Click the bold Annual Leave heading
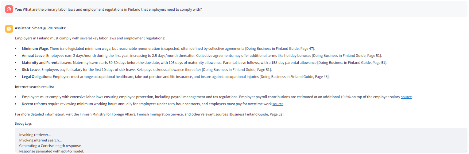The width and height of the screenshot is (469, 154). (x=33, y=56)
